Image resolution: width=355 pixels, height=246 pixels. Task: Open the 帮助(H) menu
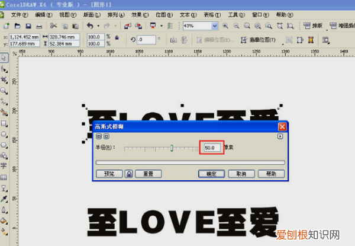tap(285, 15)
